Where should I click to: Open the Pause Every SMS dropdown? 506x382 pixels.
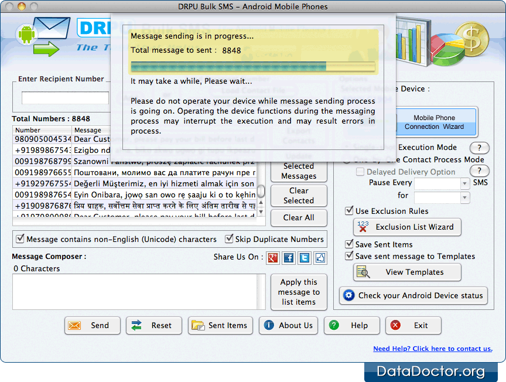[x=464, y=183]
